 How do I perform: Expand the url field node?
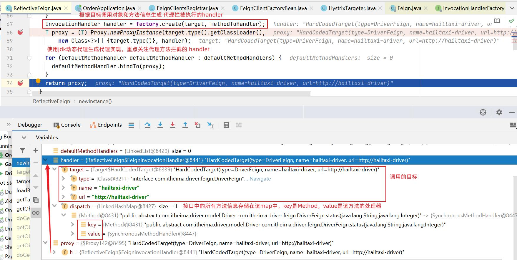63,197
